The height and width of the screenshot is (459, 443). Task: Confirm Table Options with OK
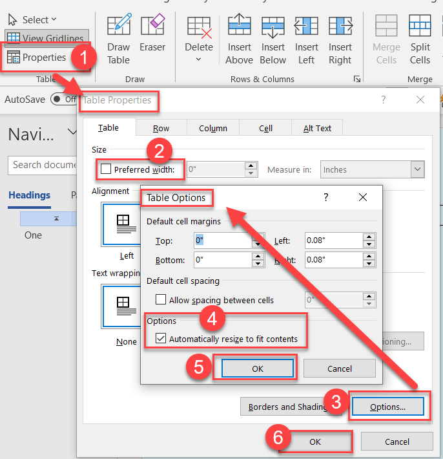257,368
